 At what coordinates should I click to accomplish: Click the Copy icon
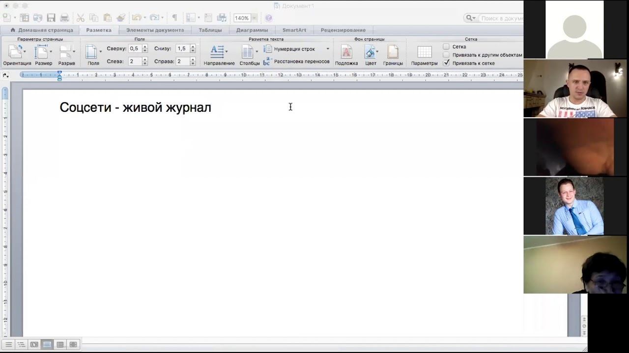tap(94, 18)
